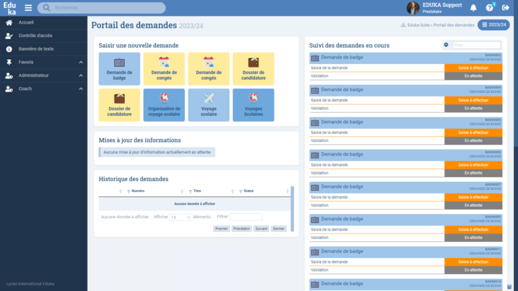Viewport: 518px width, 291px height.
Task: Sort by the Titre column arrows
Action: point(233,191)
